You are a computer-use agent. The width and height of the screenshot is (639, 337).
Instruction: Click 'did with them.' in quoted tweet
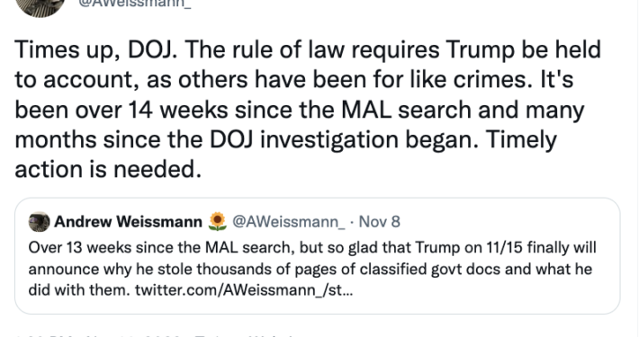tap(79, 290)
